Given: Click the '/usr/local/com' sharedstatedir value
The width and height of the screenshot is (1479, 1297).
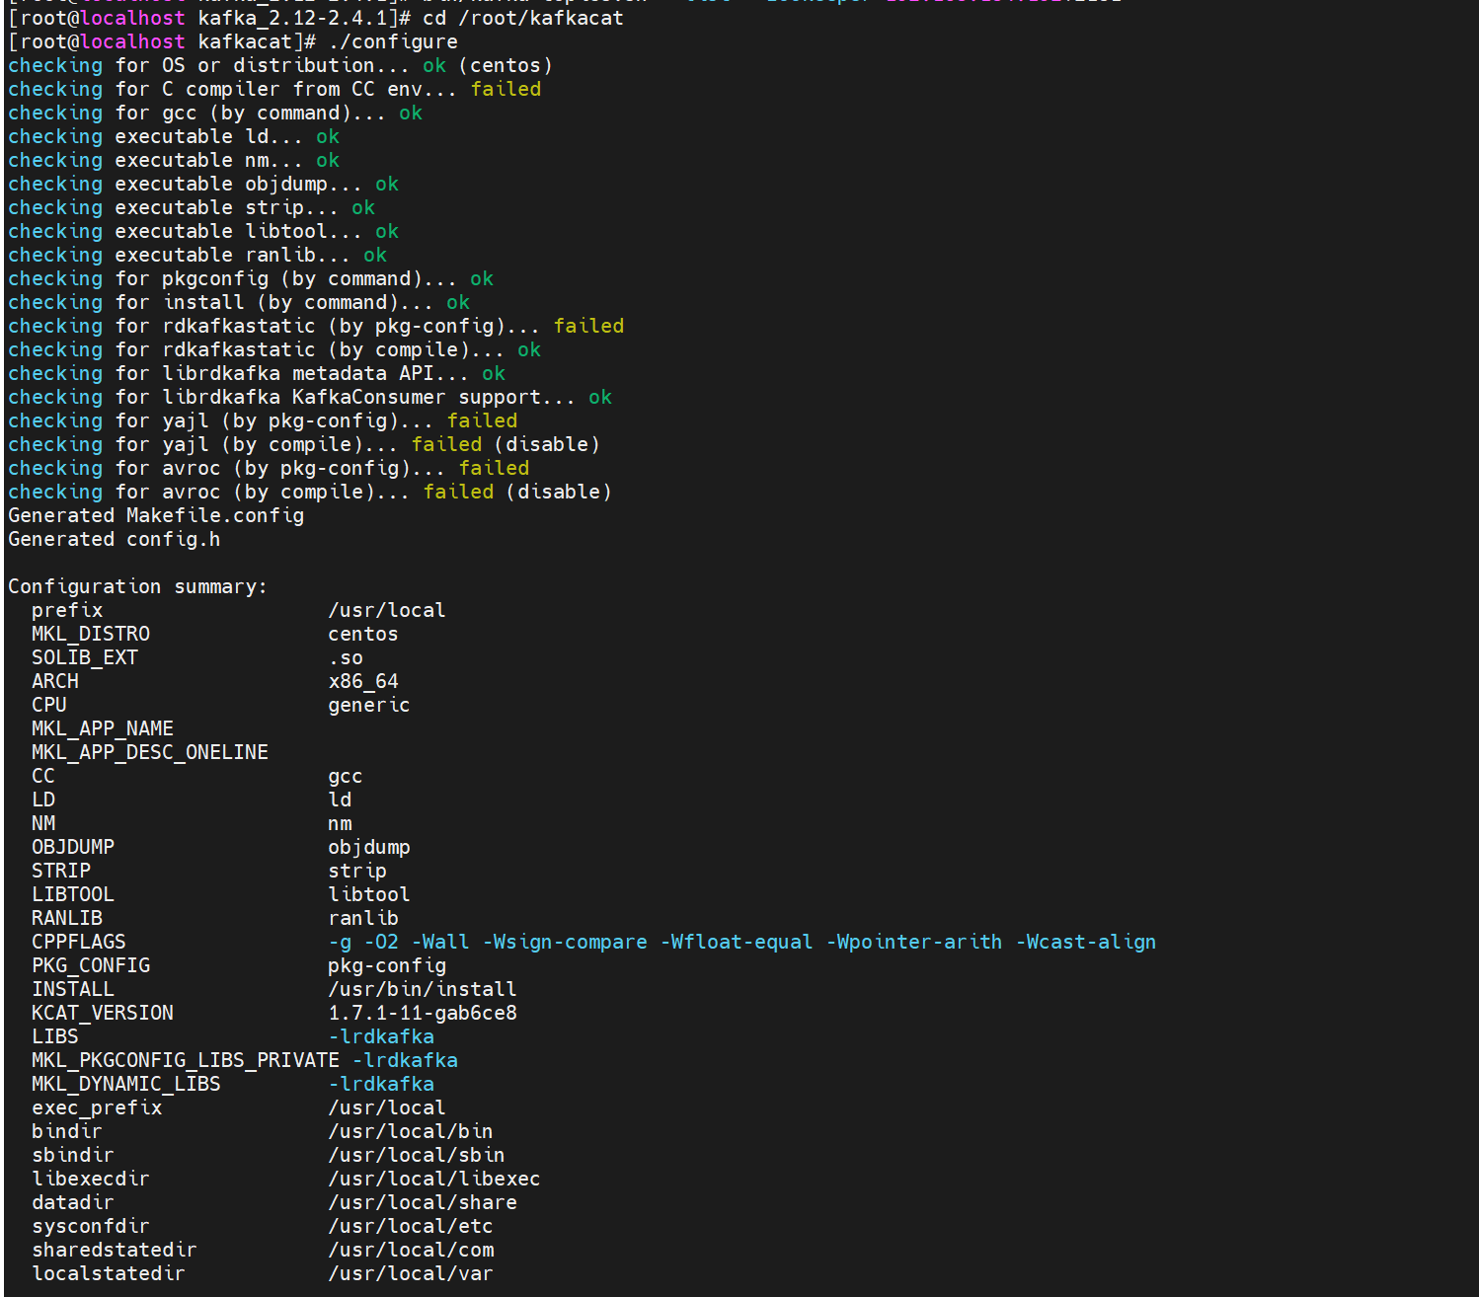Looking at the screenshot, I should point(411,1250).
